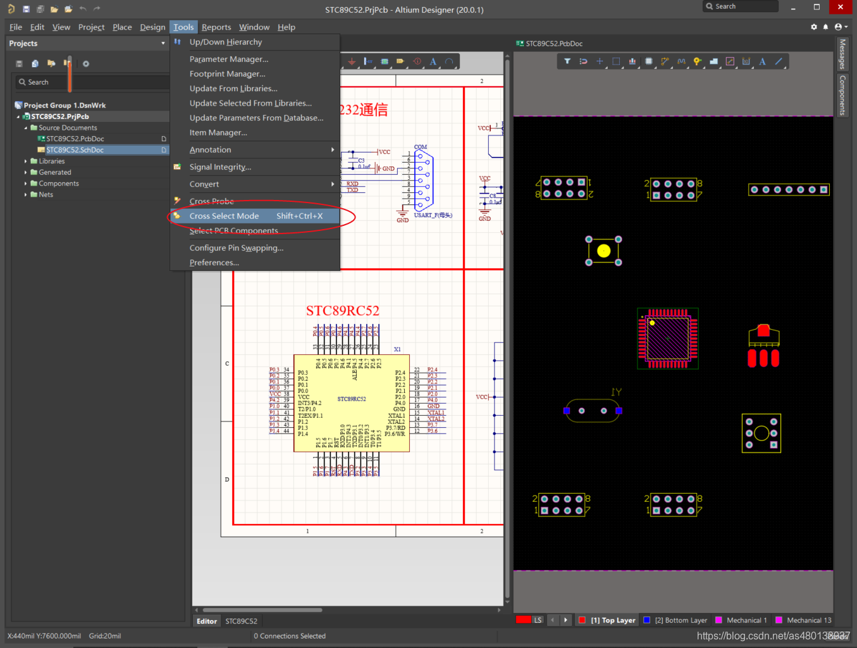The height and width of the screenshot is (648, 857).
Task: Click the Projects panel Search field
Action: (92, 82)
